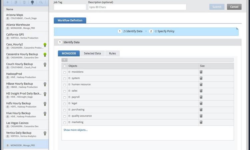Click the search magnifier icon in sidebar toolbar
Image resolution: width=250 pixels, height=150 pixels.
coord(41,2)
